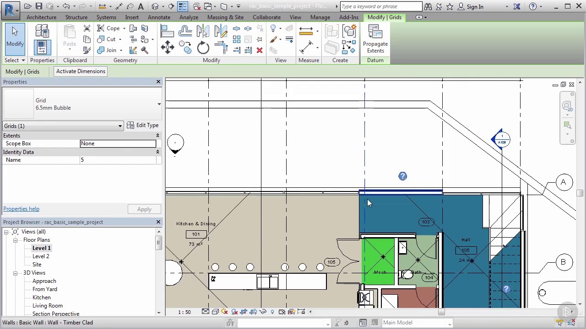Image resolution: width=586 pixels, height=329 pixels.
Task: Open the Grids (1) filter dropdown
Action: (120, 126)
